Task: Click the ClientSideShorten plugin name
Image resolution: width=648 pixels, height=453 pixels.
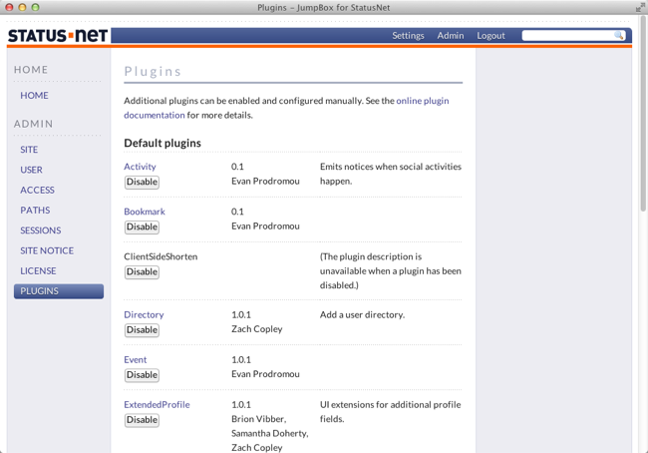Action: 161,256
